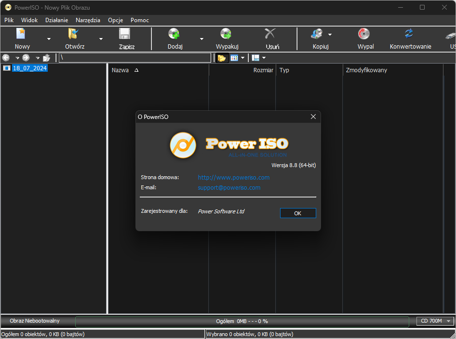456x339 pixels.
Task: Open the Pomoc menu
Action: point(140,20)
